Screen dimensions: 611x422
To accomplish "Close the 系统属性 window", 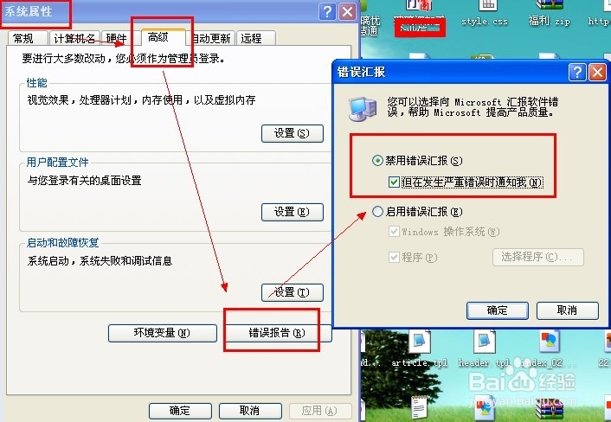I will (347, 12).
